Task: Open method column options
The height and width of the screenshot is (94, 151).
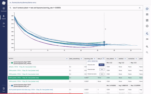Action: pos(125,59)
